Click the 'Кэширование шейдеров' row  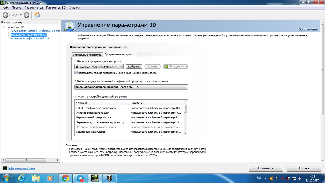point(129,132)
